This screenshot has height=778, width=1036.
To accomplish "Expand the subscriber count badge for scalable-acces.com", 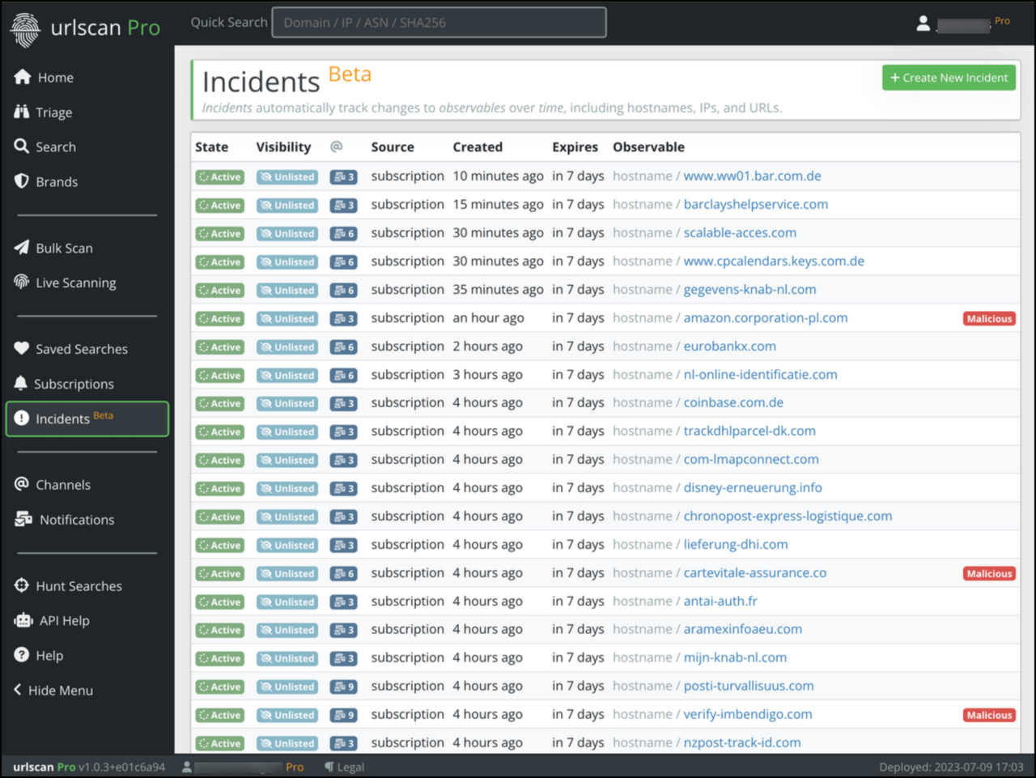I will pyautogui.click(x=343, y=233).
